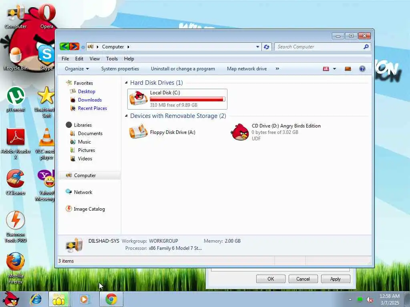Image resolution: width=410 pixels, height=307 pixels.
Task: Show more toolbar commands chevron
Action: tap(277, 69)
